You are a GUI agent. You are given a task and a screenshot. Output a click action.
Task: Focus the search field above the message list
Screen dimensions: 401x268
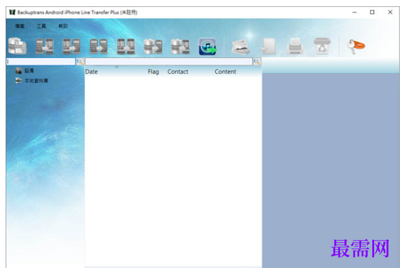(169, 62)
